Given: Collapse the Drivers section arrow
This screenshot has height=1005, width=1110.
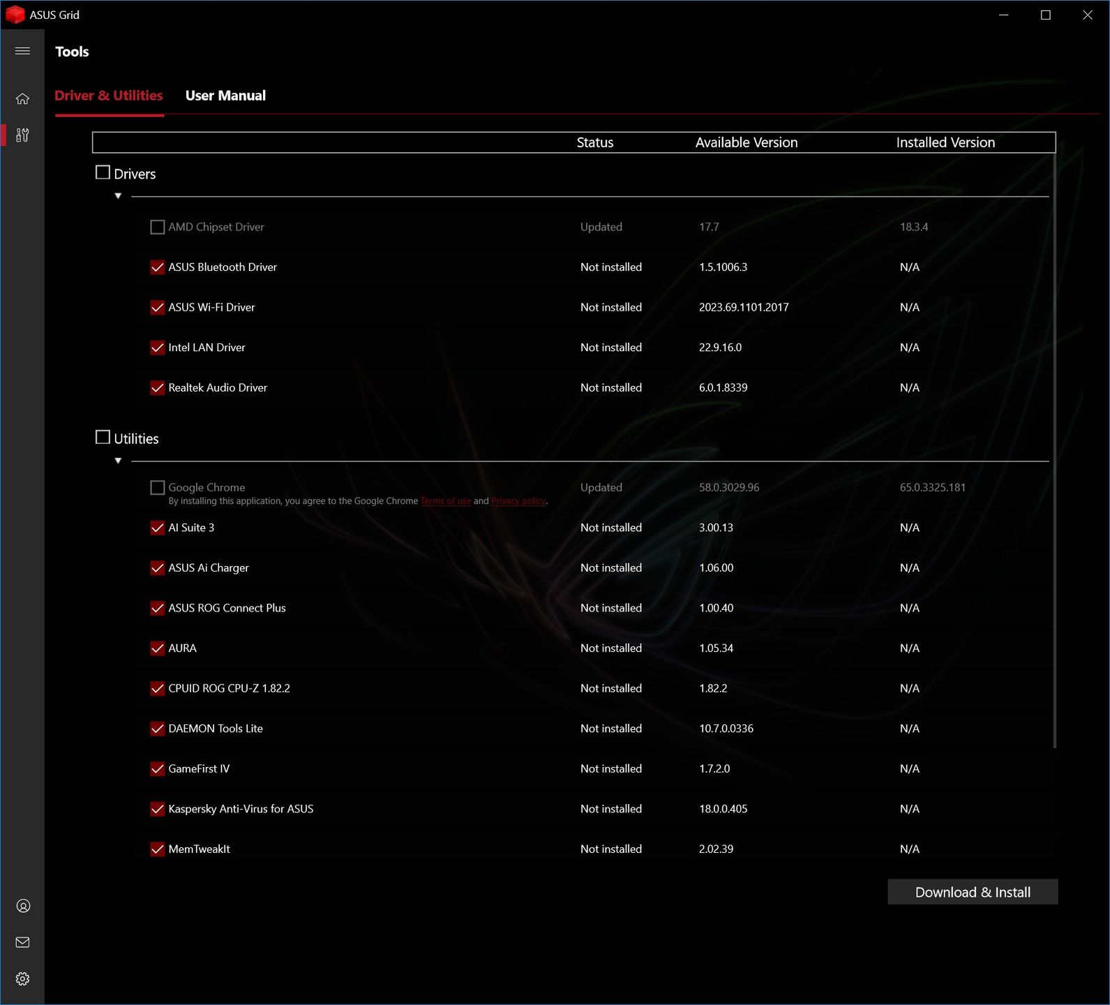Looking at the screenshot, I should [x=118, y=196].
